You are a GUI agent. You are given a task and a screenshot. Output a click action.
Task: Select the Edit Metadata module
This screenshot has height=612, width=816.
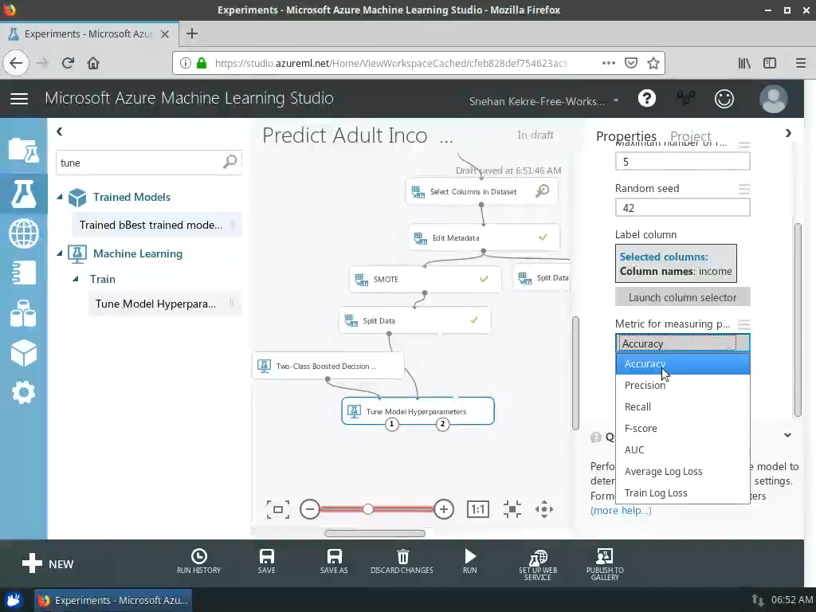(x=484, y=237)
